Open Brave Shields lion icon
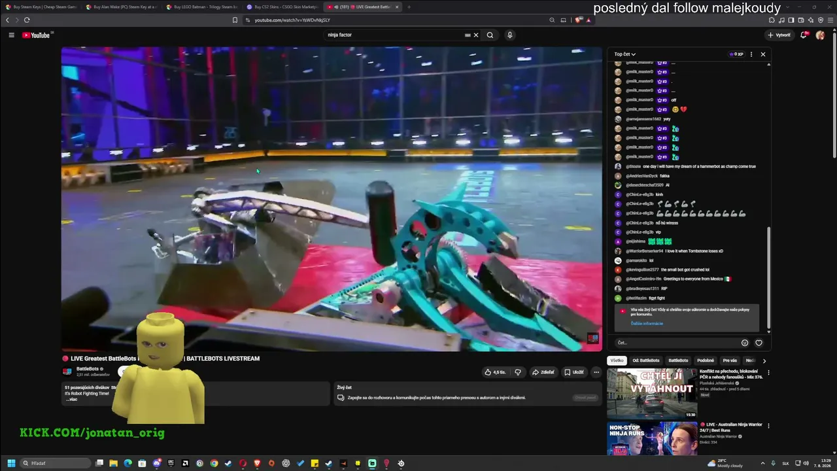Viewport: 837px width, 471px height. click(x=579, y=20)
